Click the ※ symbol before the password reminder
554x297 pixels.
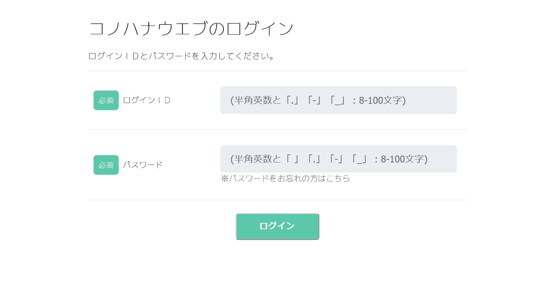tap(224, 179)
